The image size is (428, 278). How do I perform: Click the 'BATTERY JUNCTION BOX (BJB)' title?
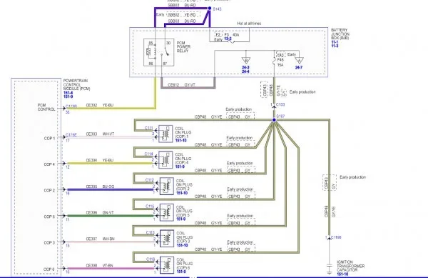pyautogui.click(x=340, y=34)
